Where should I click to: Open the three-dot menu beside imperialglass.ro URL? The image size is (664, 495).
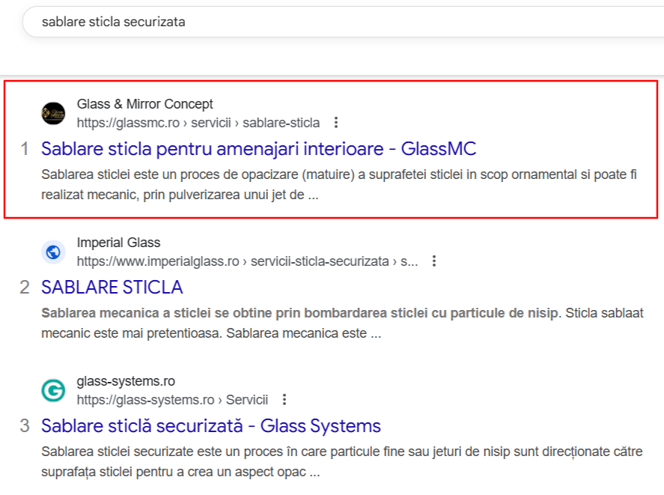tap(433, 261)
